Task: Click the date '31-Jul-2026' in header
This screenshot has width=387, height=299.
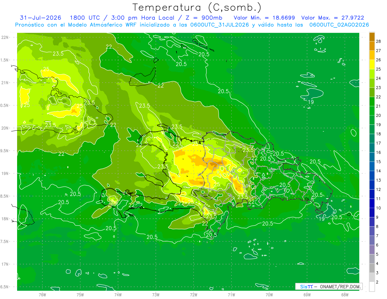Action: (41, 18)
